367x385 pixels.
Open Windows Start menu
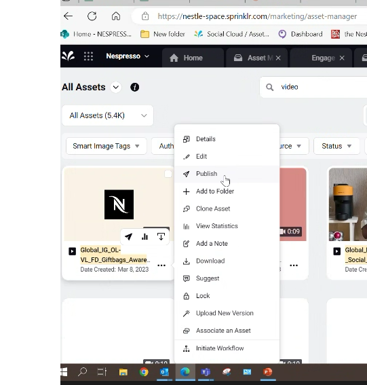(64, 372)
